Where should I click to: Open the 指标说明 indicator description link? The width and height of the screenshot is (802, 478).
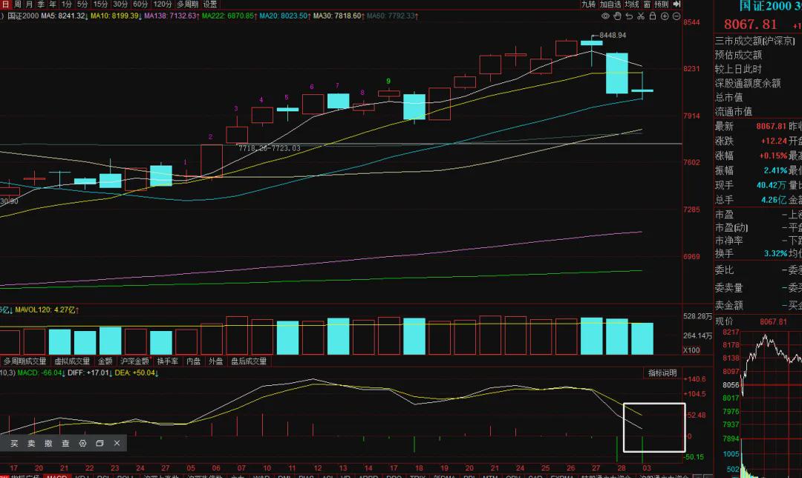coord(662,373)
